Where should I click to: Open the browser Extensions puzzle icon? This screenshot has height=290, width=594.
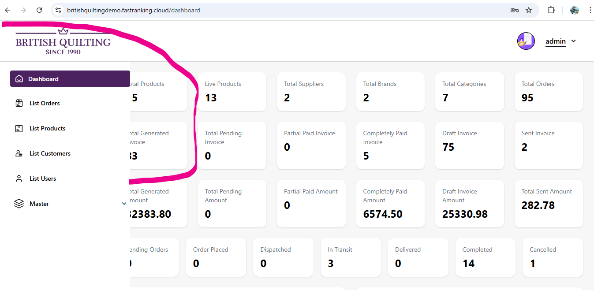coord(551,10)
